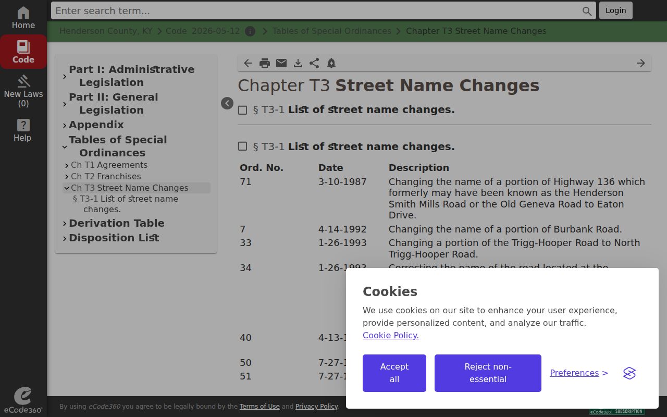Go to previous section arrow
The image size is (667, 417).
[248, 63]
